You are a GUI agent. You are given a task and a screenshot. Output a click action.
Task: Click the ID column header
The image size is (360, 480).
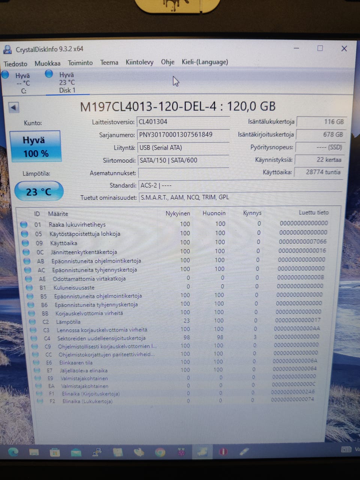coord(37,214)
